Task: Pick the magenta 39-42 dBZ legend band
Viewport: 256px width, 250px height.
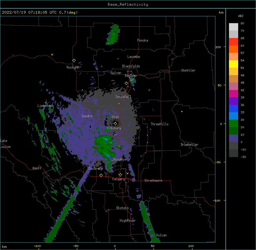Action: click(233, 94)
